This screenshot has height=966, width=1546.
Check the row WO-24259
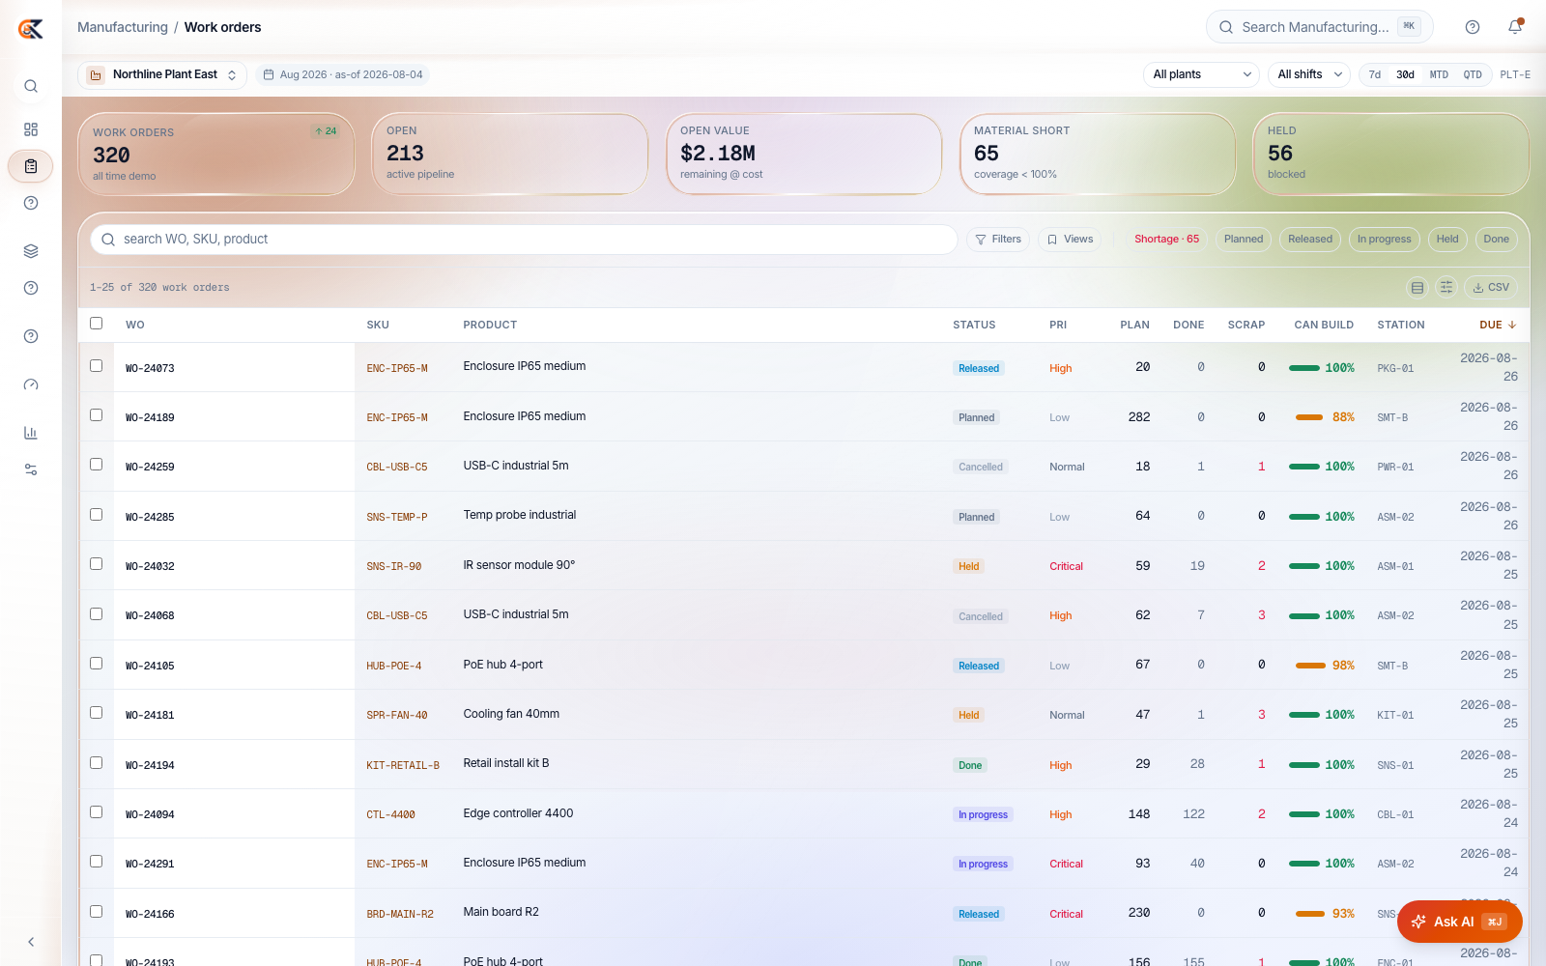tap(96, 465)
